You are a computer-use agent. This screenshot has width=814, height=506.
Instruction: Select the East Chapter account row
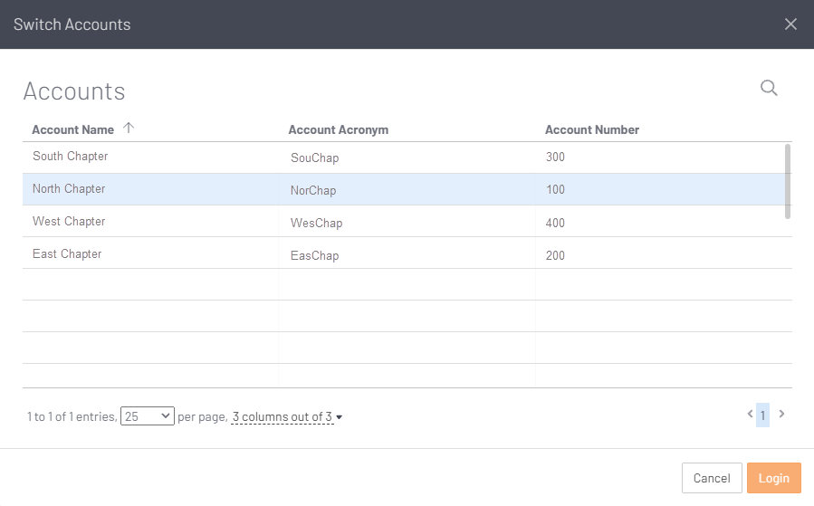407,253
